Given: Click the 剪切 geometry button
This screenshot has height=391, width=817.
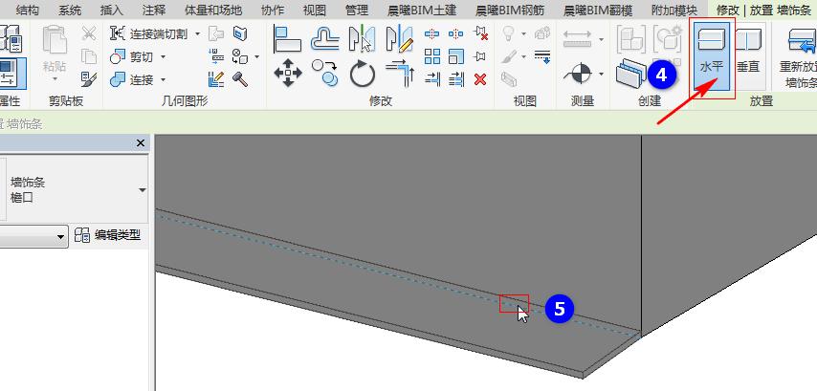Looking at the screenshot, I should [x=132, y=56].
